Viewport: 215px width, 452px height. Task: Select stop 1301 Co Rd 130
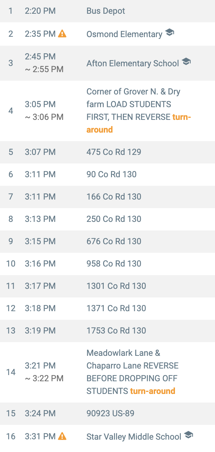tap(116, 286)
